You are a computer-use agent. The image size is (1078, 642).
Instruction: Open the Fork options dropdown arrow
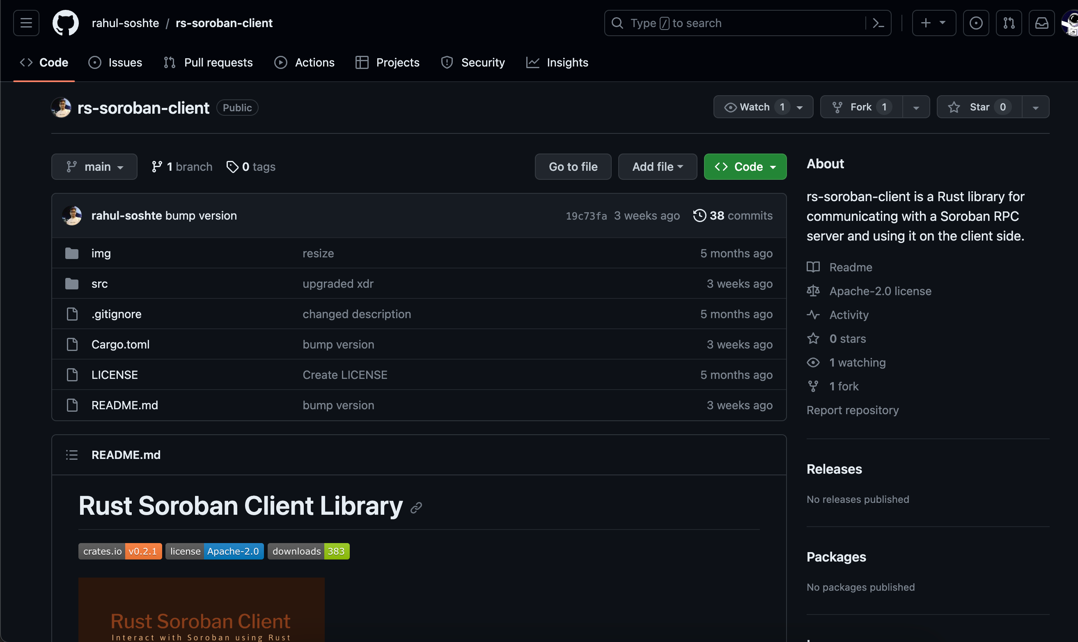click(x=916, y=107)
